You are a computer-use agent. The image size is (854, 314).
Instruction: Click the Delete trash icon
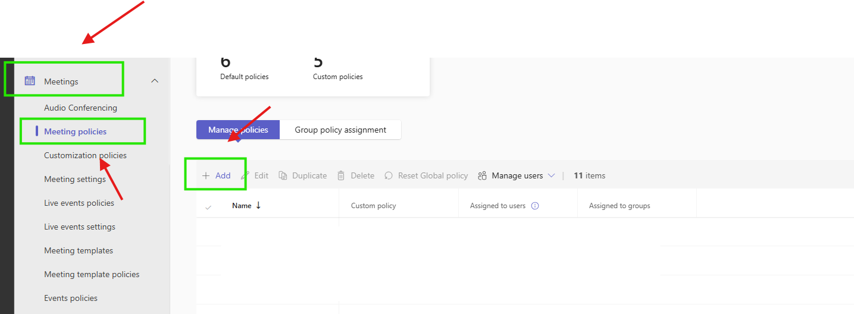[x=341, y=175]
